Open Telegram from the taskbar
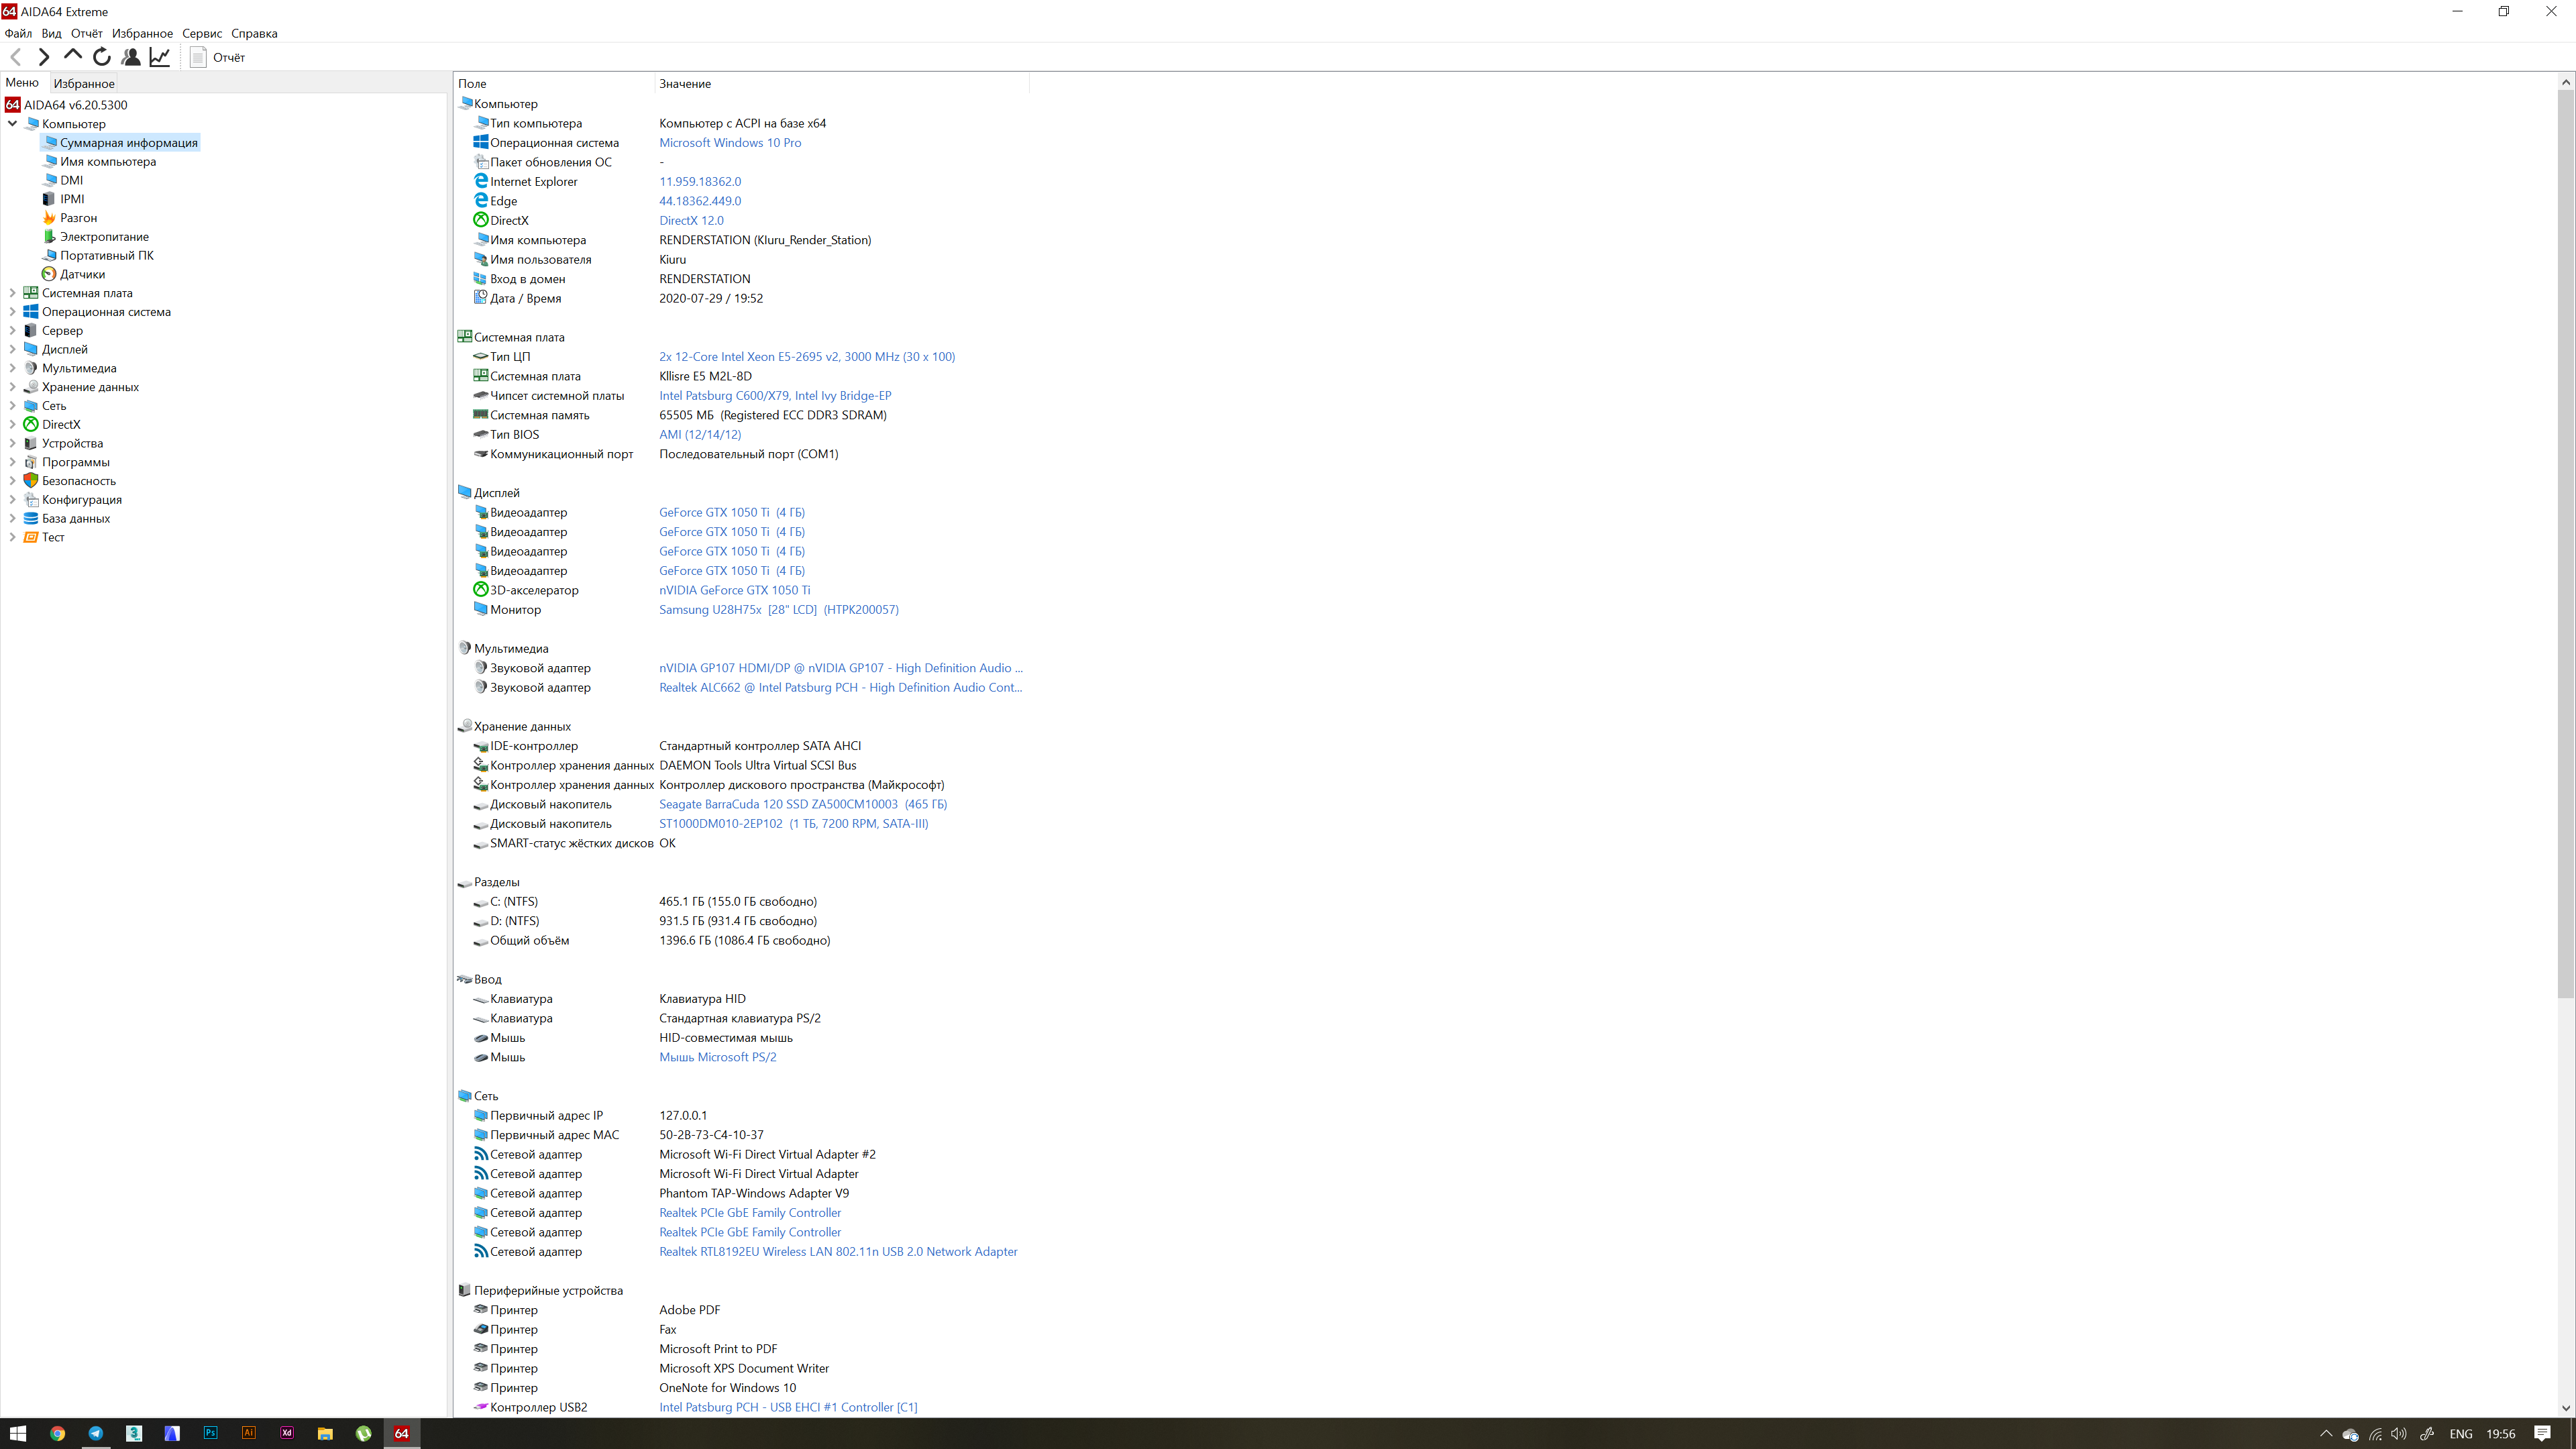 (x=96, y=1433)
